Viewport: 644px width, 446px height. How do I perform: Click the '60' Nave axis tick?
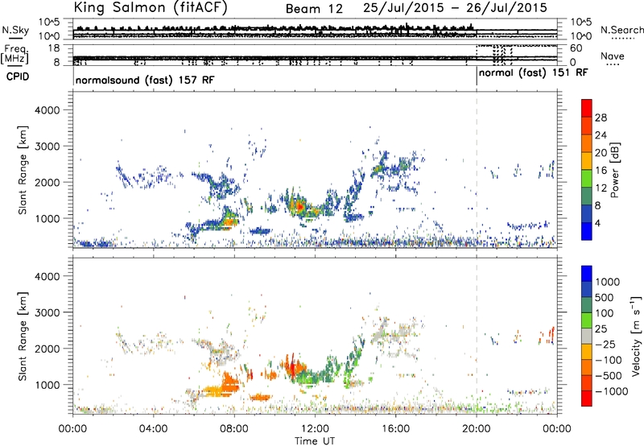click(576, 48)
